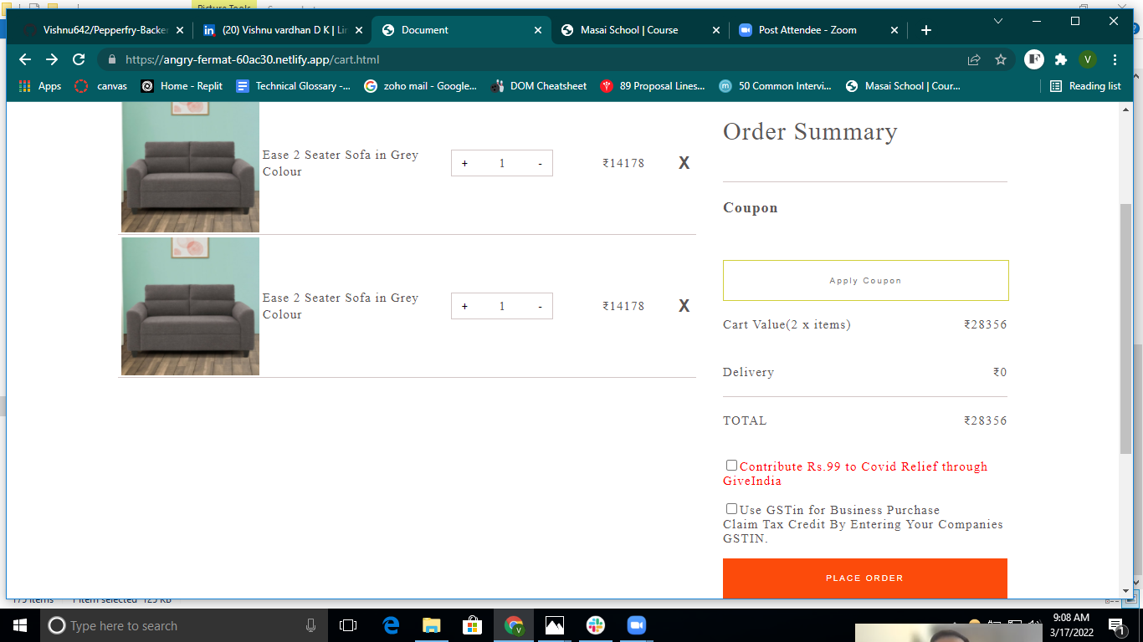Increase quantity of the second sofa
Viewport: 1143px width, 642px height.
tap(464, 306)
